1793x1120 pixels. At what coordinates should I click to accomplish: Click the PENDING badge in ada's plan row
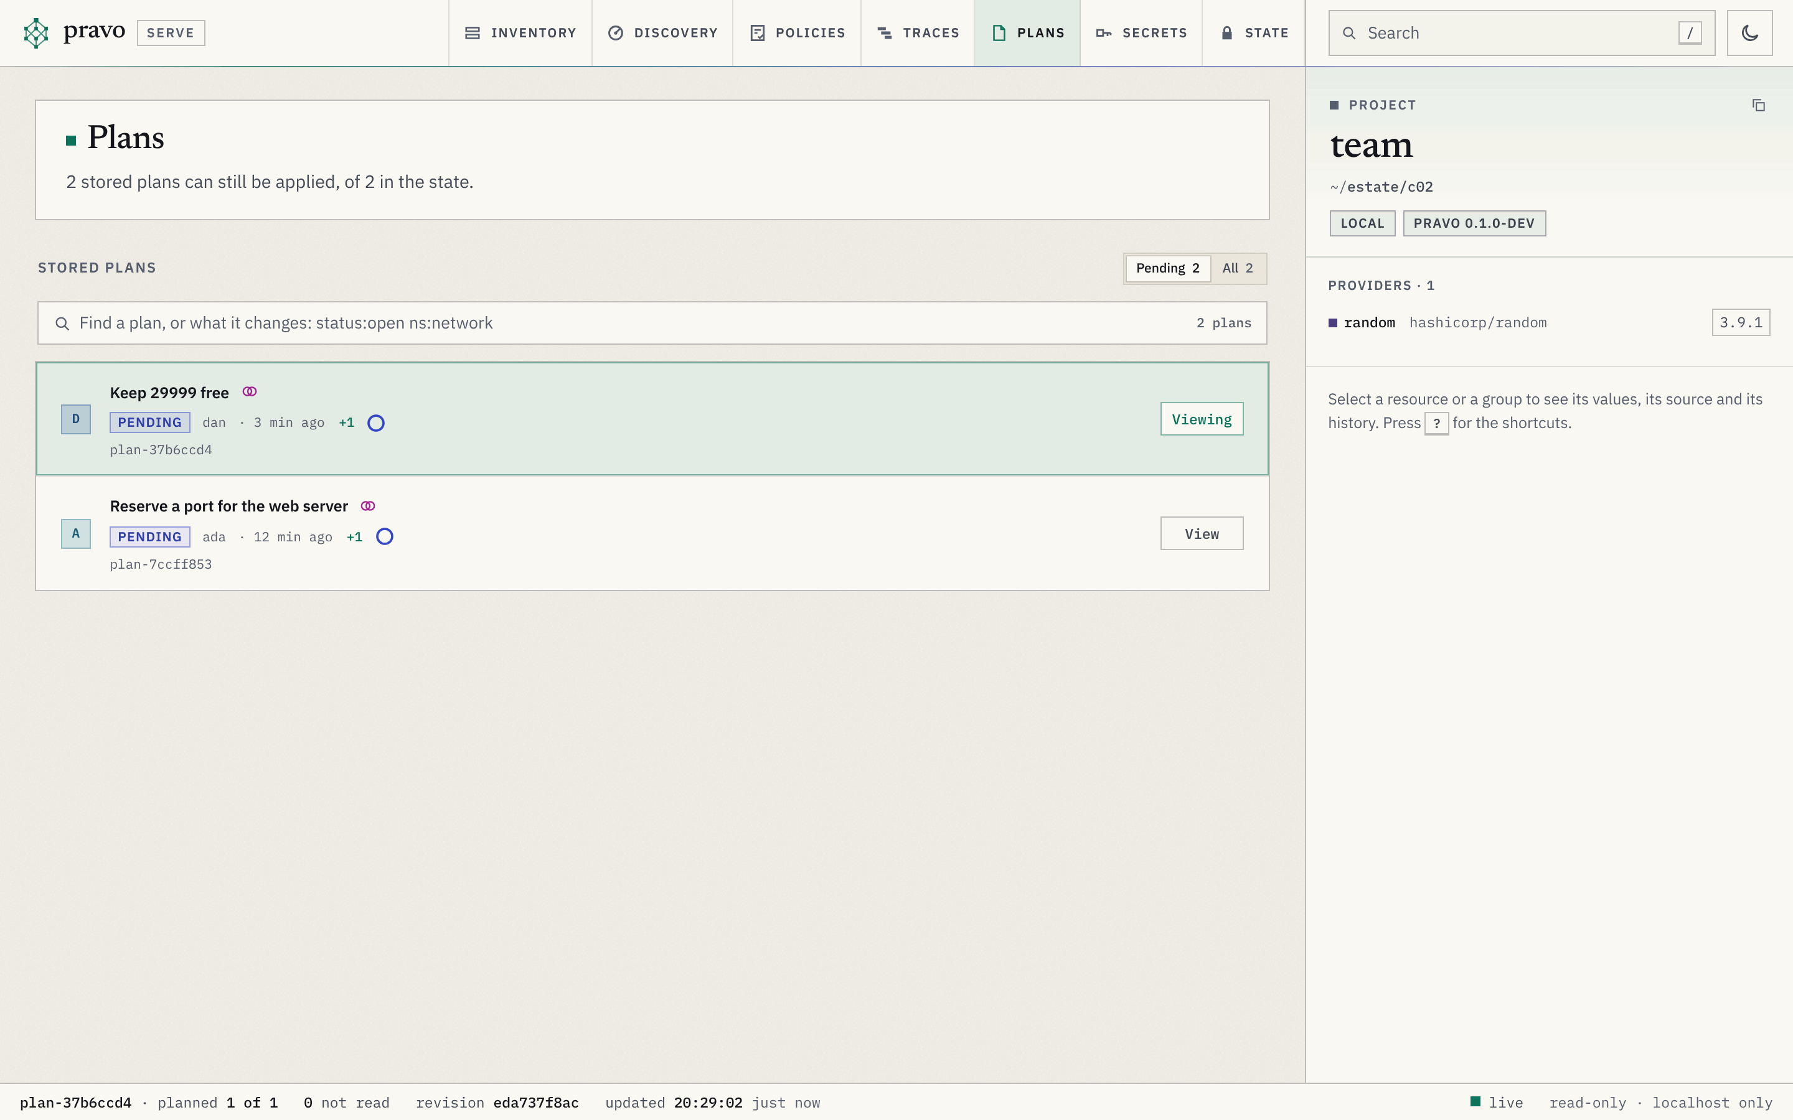[x=149, y=537]
